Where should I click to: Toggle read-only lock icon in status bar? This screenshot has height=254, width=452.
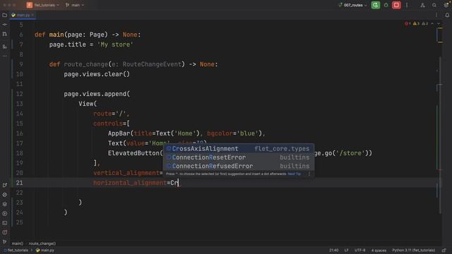(x=444, y=250)
